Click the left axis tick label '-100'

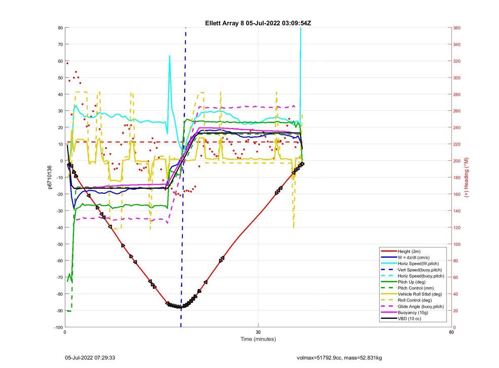pos(59,327)
